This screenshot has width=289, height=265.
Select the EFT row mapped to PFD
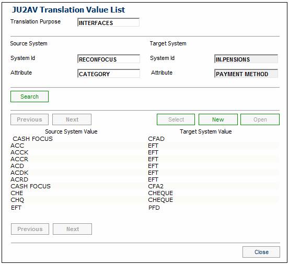tap(145, 208)
